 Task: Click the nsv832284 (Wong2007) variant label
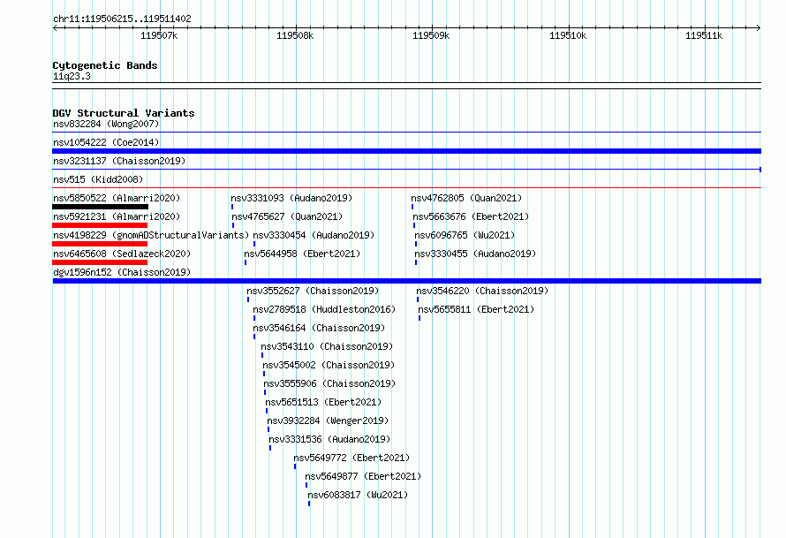coord(106,124)
